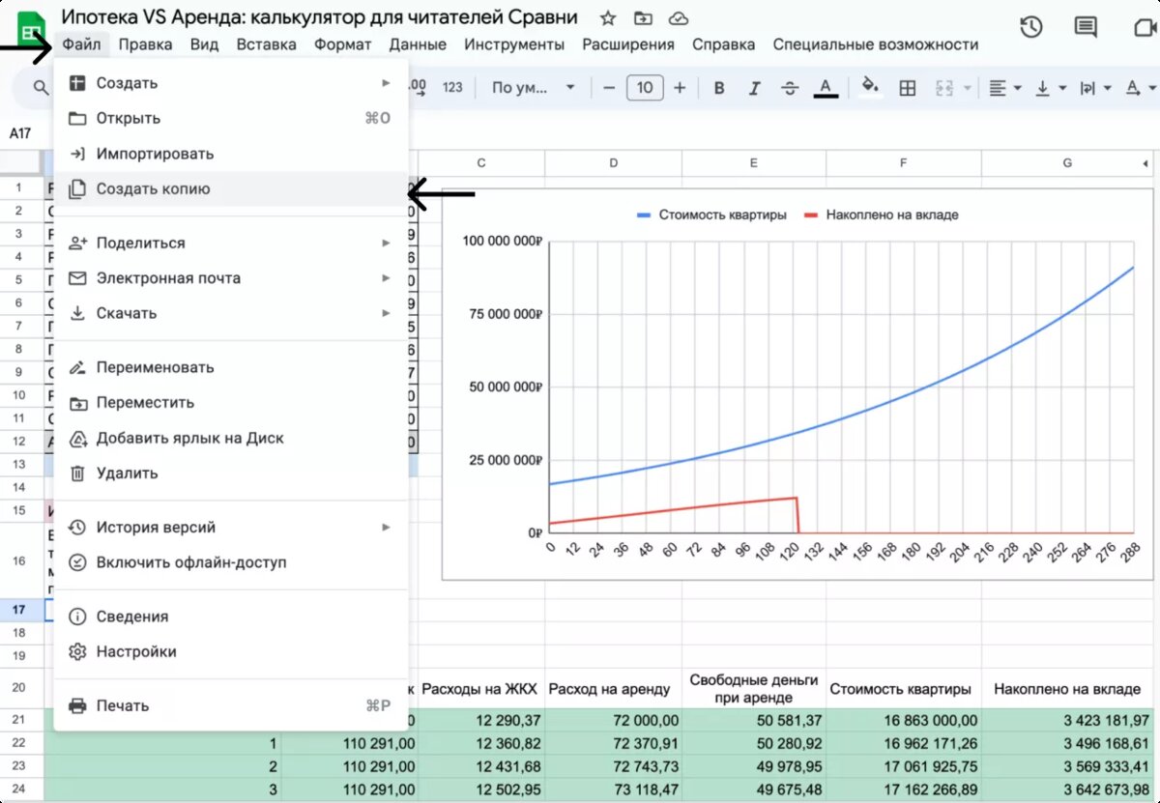
Task: Check the cloud save status icon
Action: pos(679,18)
